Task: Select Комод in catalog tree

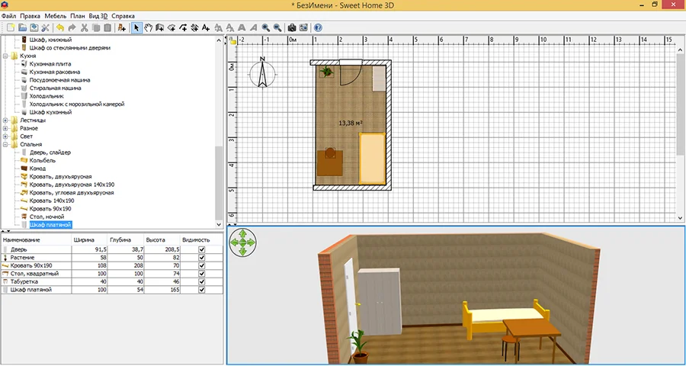Action: click(37, 169)
